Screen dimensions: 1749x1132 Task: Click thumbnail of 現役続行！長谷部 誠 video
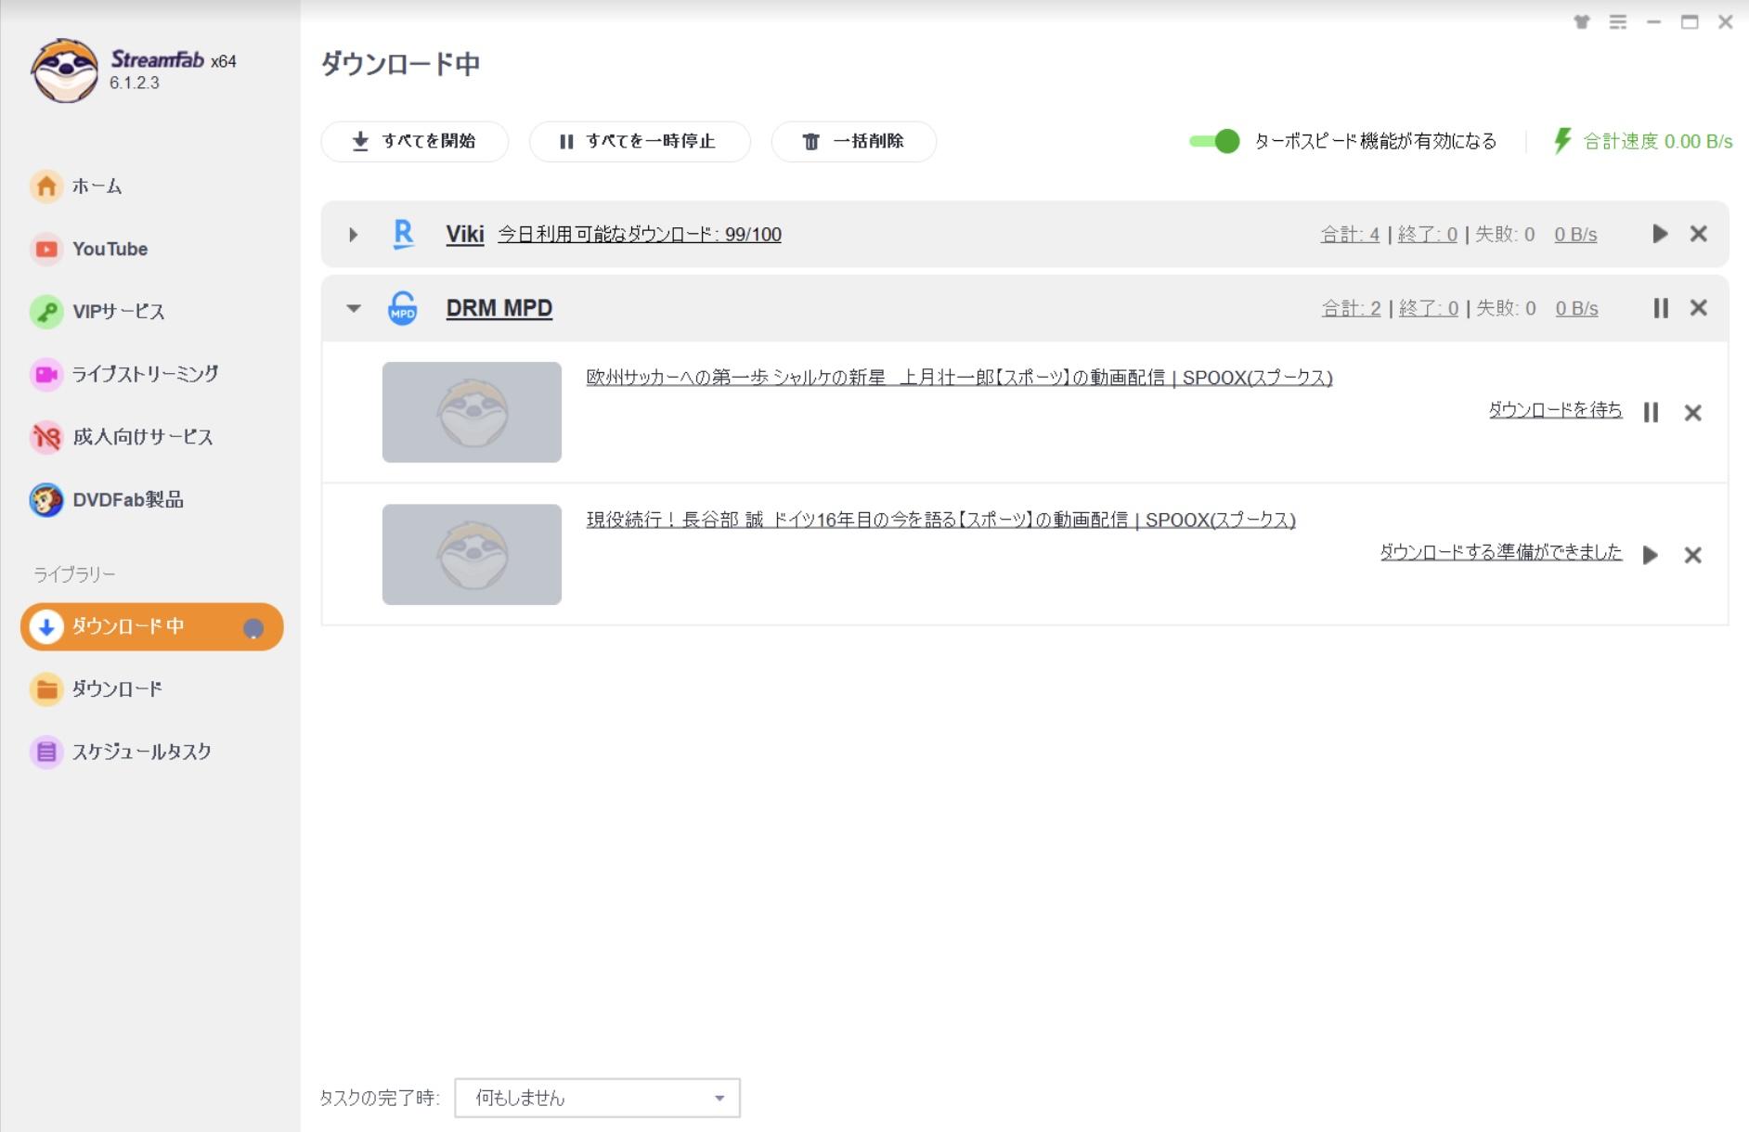[472, 554]
